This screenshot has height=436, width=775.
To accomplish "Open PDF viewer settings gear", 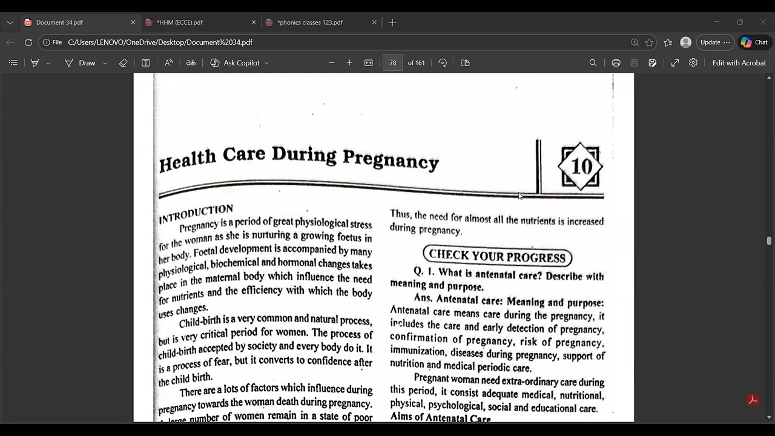I will [x=693, y=63].
